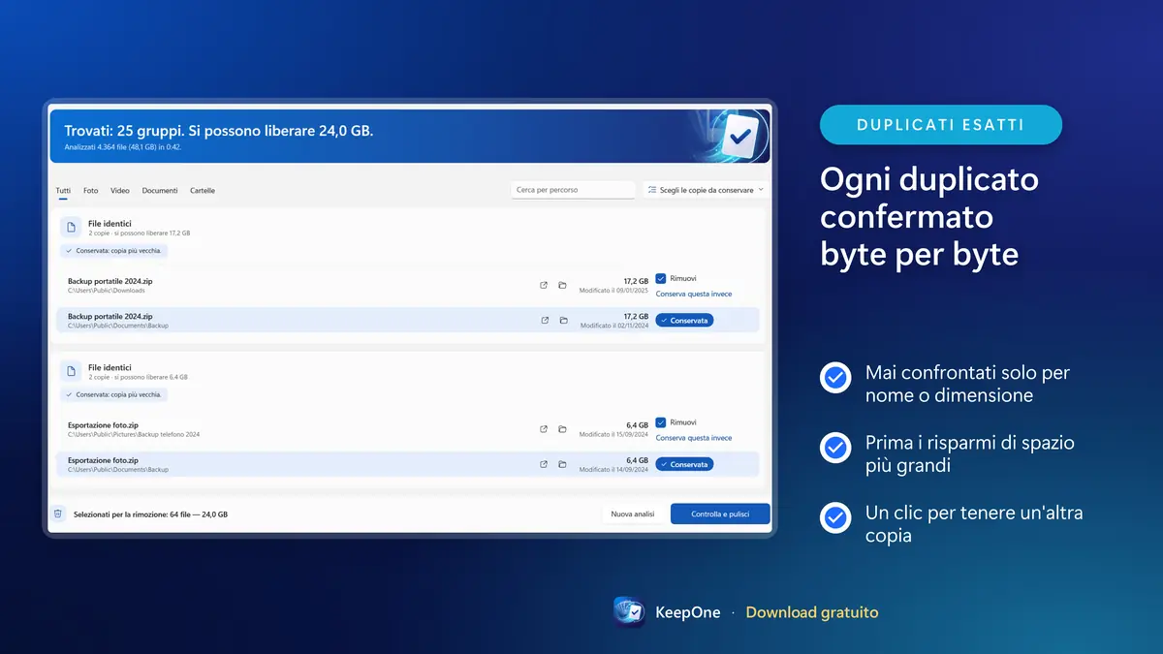The image size is (1163, 654).
Task: Click the trash icon beside the removal summary
Action: point(58,514)
